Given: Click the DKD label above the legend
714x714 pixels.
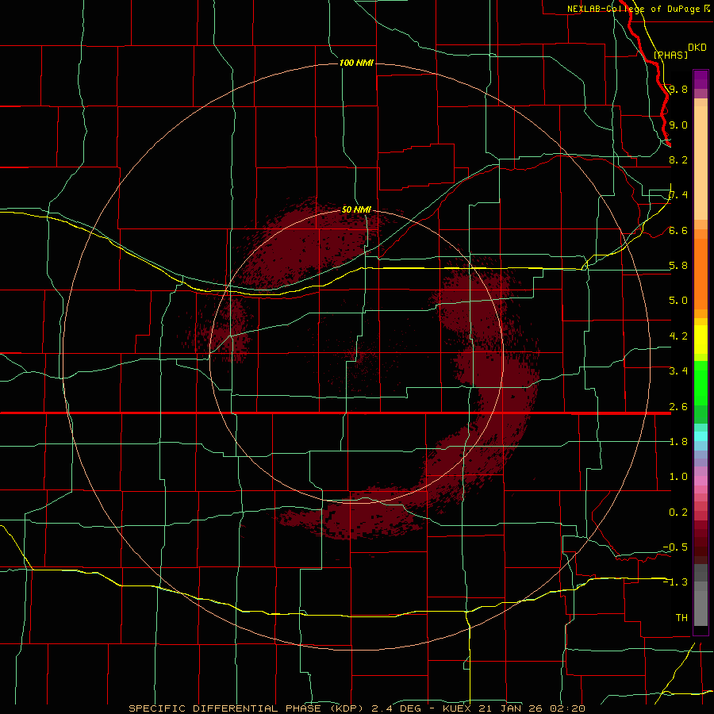Looking at the screenshot, I should pyautogui.click(x=697, y=48).
